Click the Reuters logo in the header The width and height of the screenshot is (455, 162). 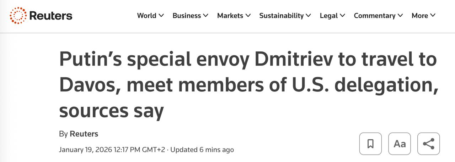(41, 16)
